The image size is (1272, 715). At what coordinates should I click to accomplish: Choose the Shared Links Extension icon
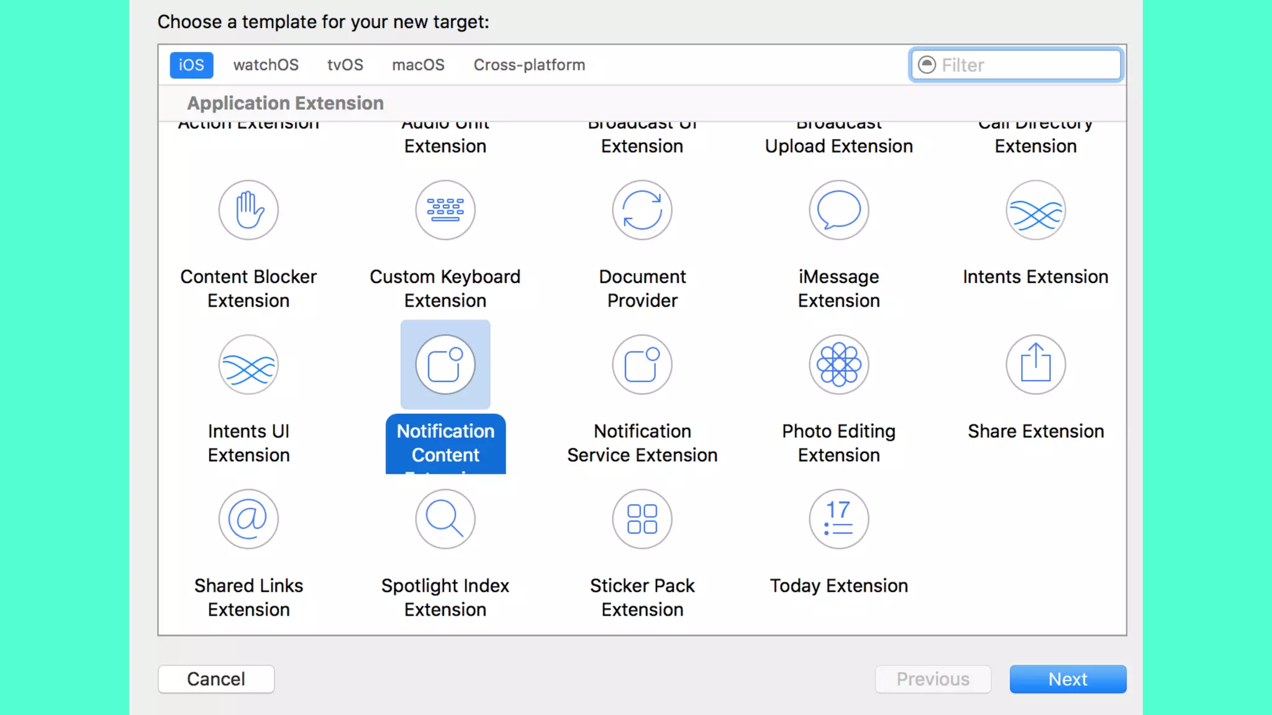[x=248, y=519]
